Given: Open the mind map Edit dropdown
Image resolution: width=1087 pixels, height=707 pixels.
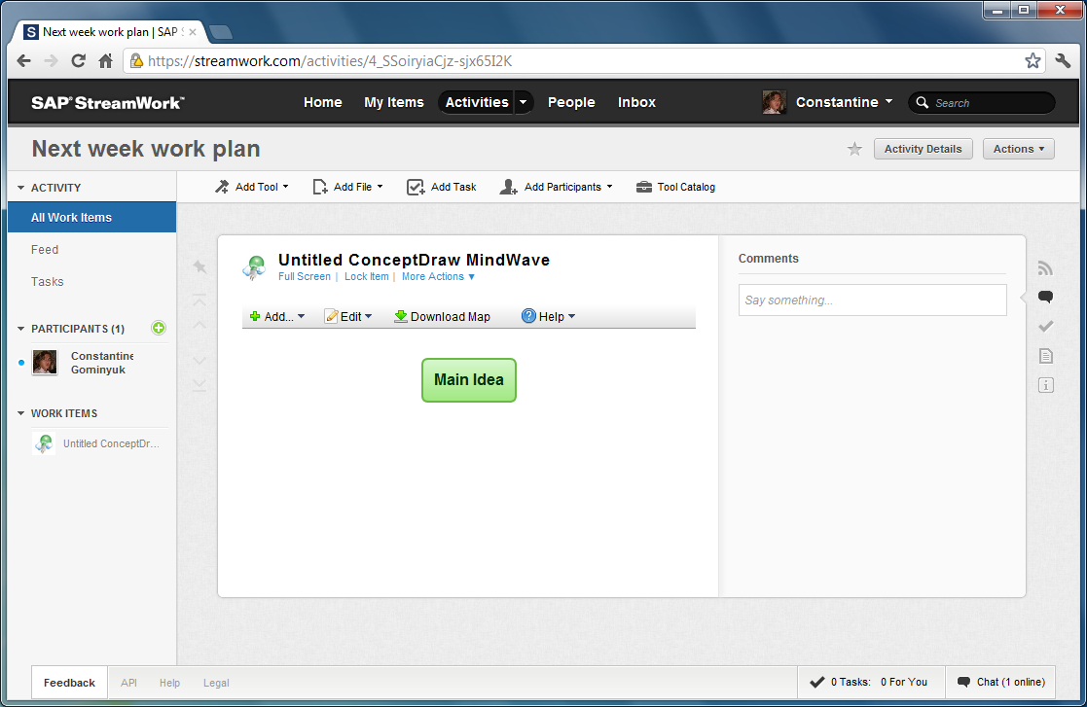Looking at the screenshot, I should [348, 316].
